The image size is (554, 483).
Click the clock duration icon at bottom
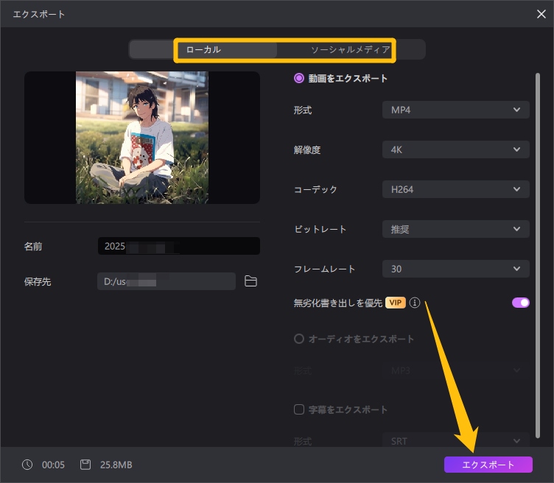coord(27,465)
